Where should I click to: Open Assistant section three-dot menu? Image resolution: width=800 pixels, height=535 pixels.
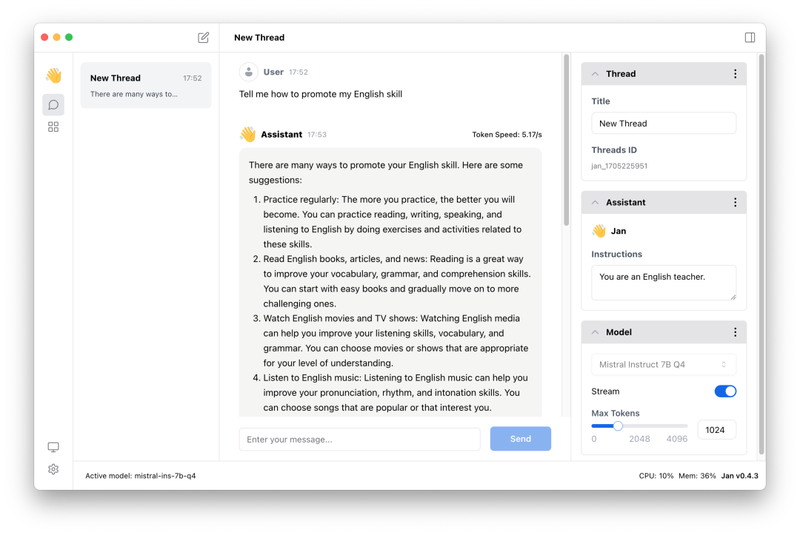pyautogui.click(x=735, y=203)
